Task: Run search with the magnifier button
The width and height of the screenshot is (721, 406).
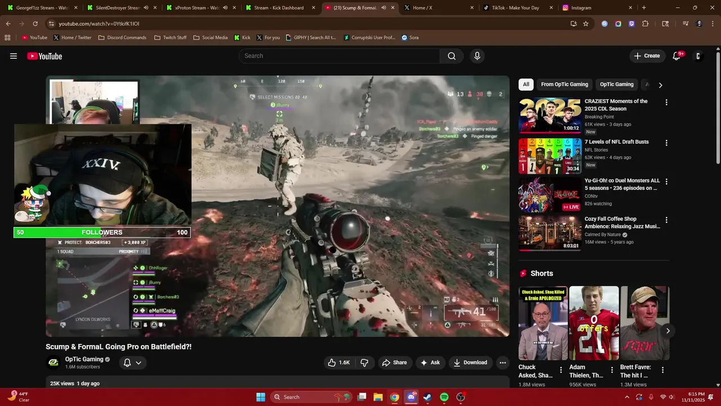Action: (452, 56)
